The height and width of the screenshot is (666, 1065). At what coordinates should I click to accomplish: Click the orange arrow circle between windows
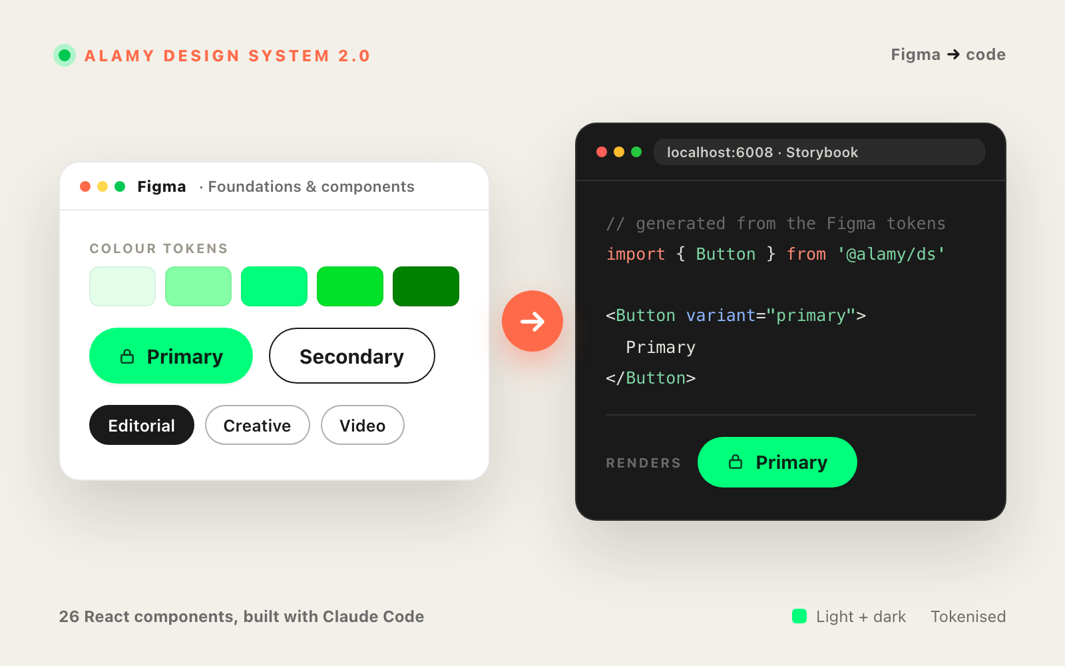pos(532,321)
